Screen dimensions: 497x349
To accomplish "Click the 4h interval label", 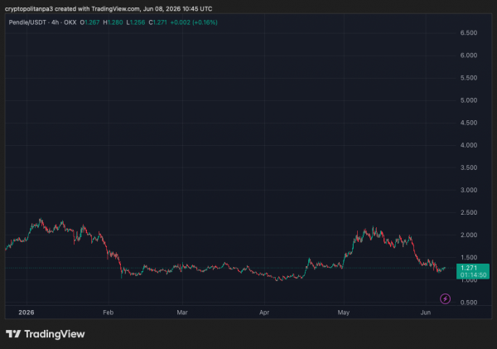I will coord(55,22).
